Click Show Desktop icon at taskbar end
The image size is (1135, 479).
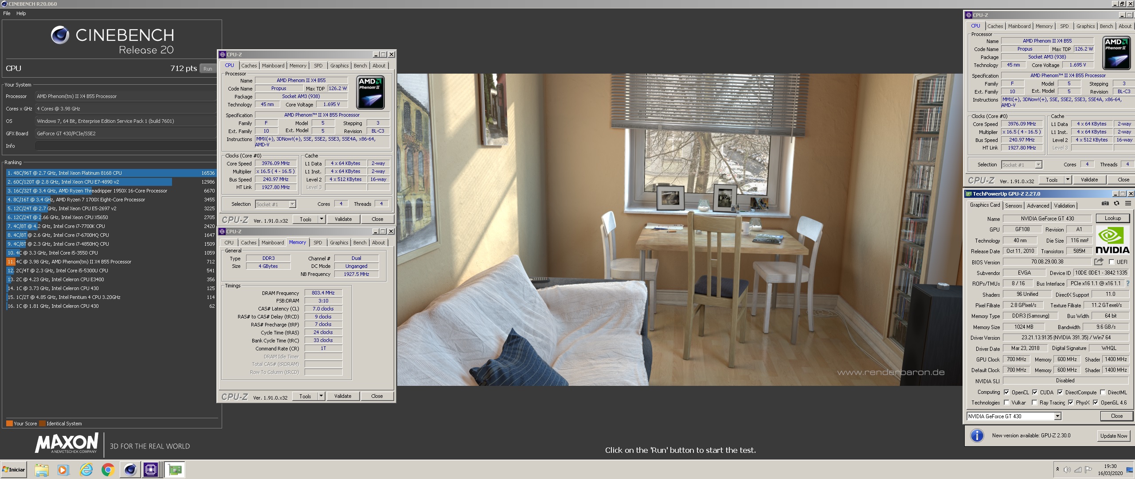[1129, 470]
